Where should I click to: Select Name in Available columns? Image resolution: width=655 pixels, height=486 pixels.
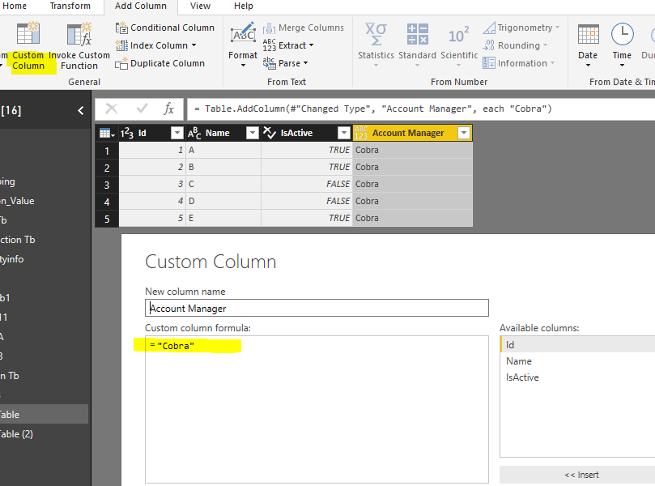click(x=577, y=361)
